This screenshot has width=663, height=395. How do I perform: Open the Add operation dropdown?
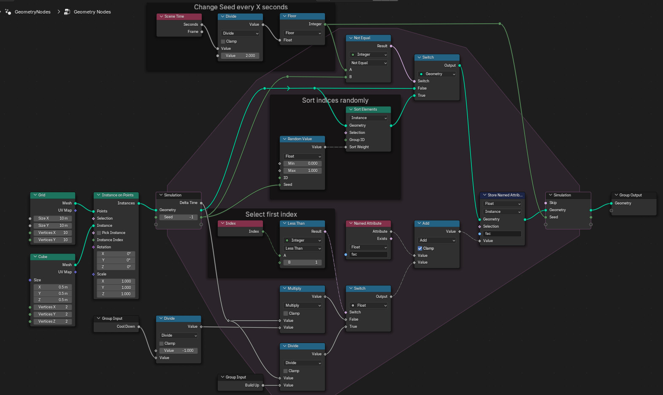coord(437,240)
